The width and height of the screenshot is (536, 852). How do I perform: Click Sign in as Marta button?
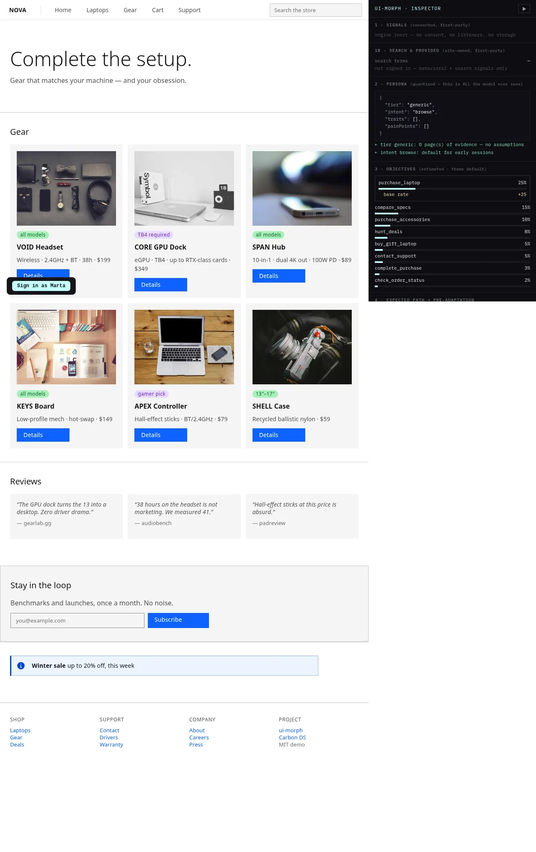[x=41, y=286]
